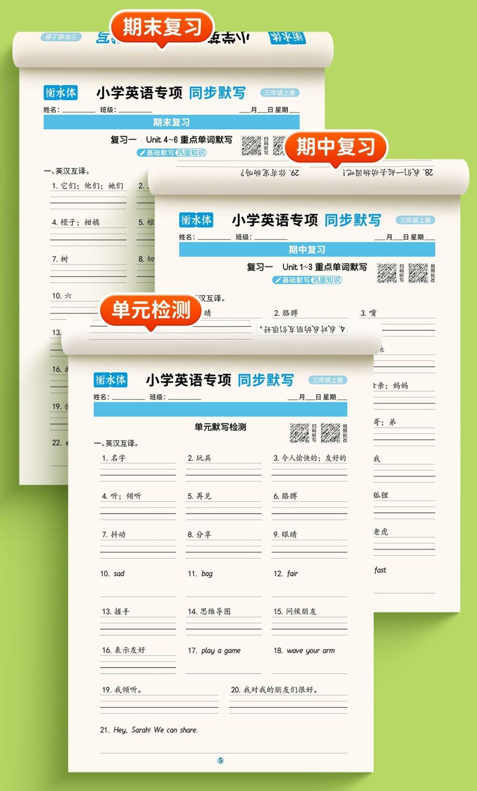
Task: Click question 11. bag
Action: click(200, 574)
